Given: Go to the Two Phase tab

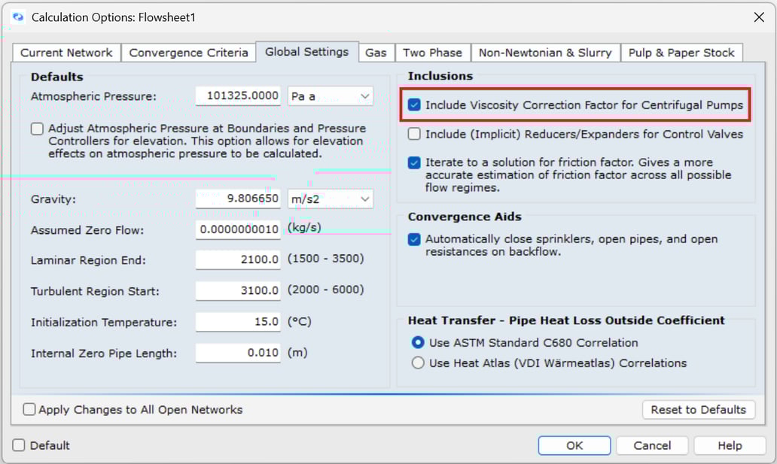Looking at the screenshot, I should [432, 53].
